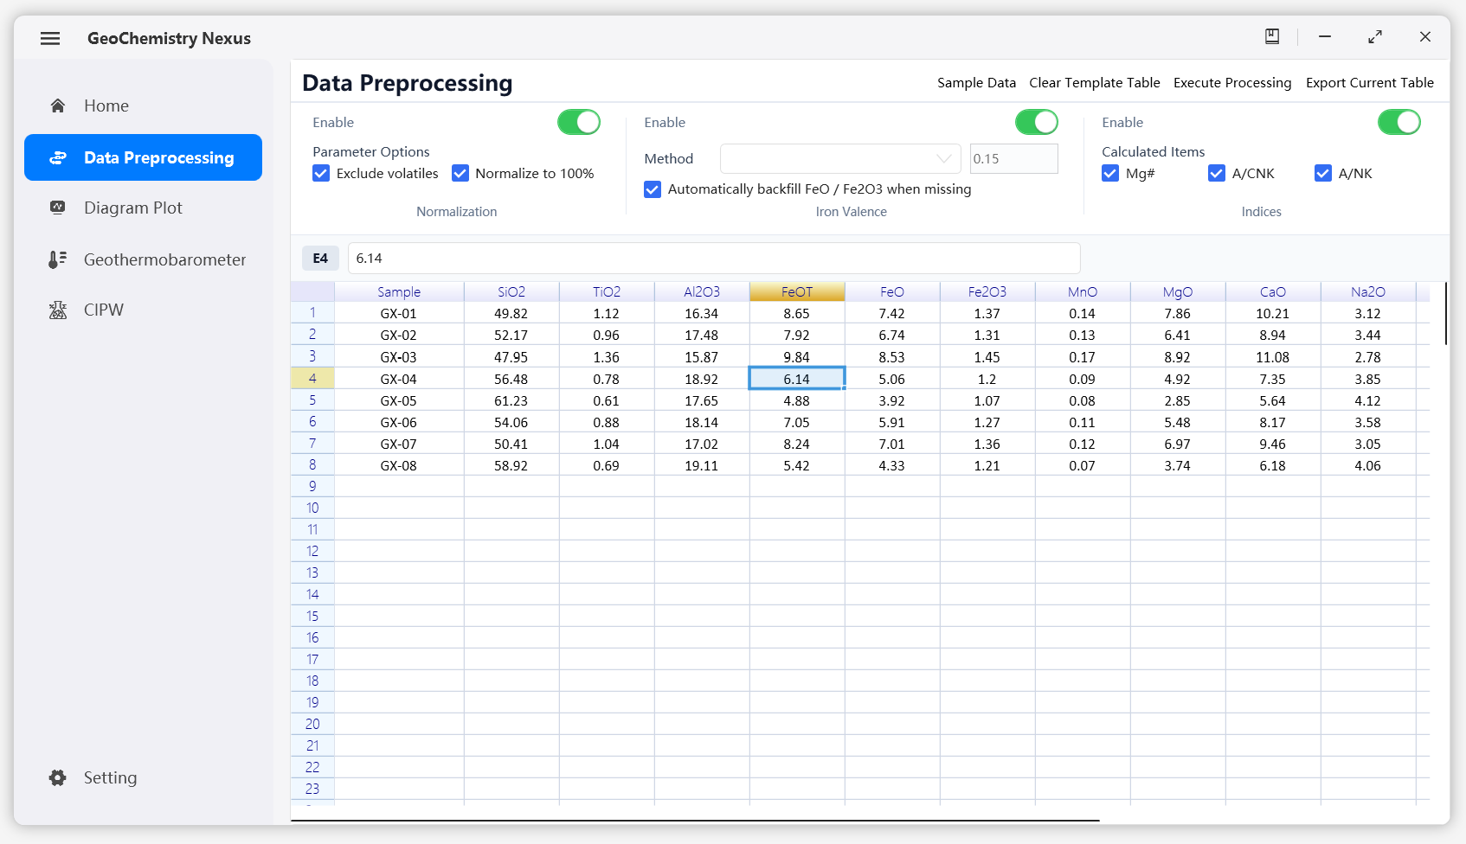Screen dimensions: 1466x844
Task: Click cell 61.23 in SiO2 column
Action: coord(511,400)
